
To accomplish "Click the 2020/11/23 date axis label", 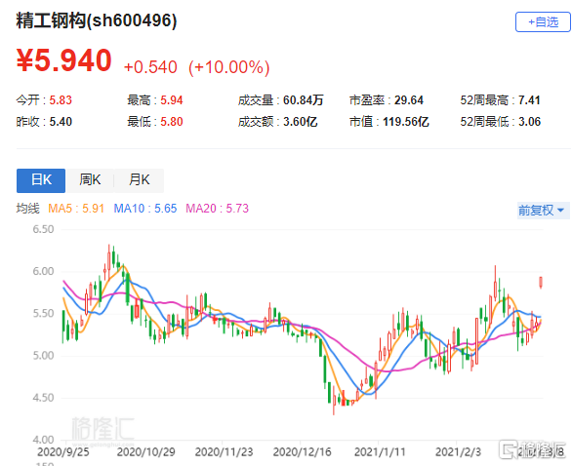I will click(x=224, y=452).
